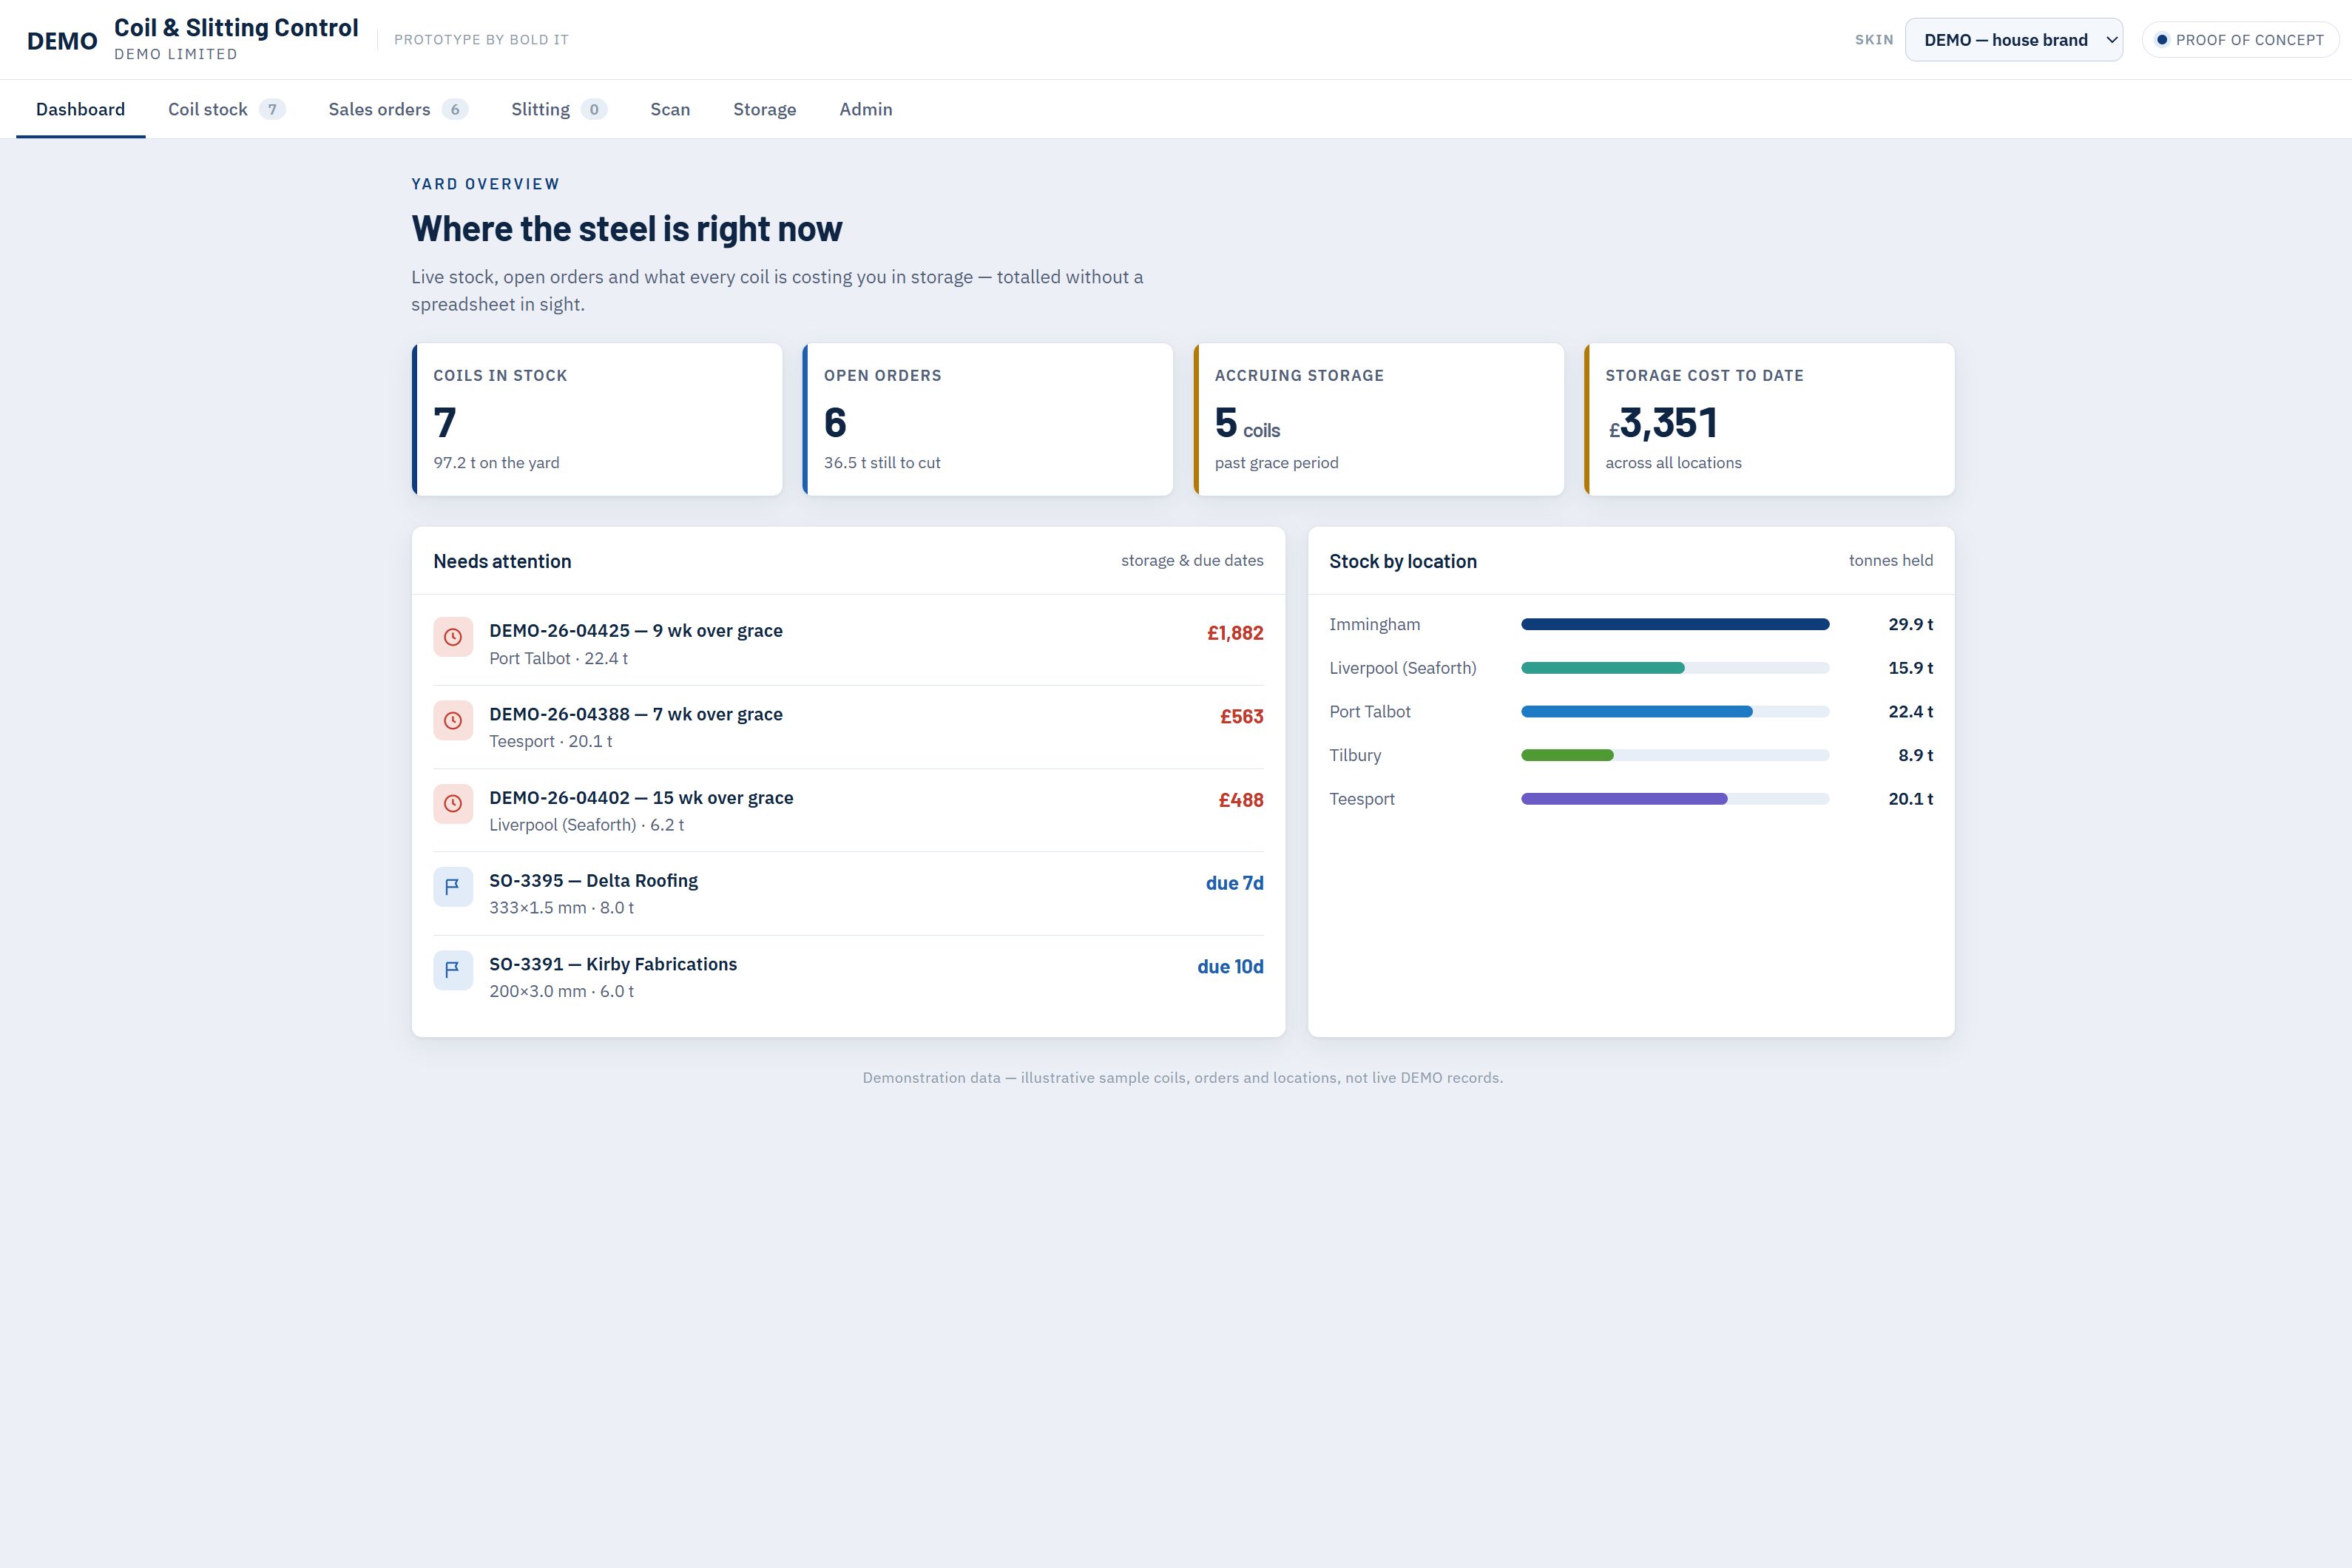Click the Liverpool (Seaforth) stock bar

click(1675, 668)
